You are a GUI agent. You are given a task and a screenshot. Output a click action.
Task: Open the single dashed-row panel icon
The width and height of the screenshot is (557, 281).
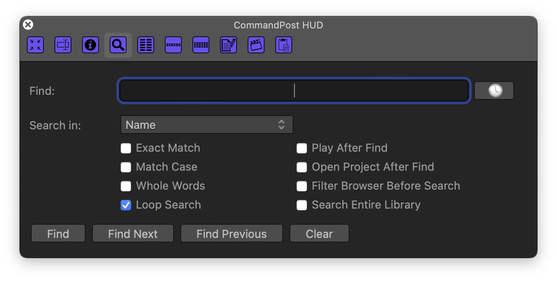173,45
